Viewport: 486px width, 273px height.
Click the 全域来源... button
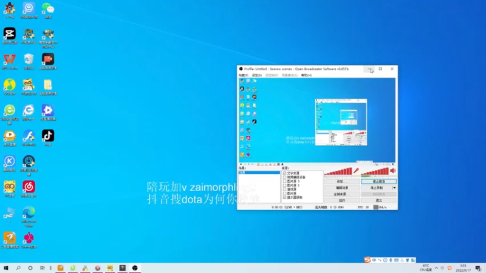click(342, 194)
